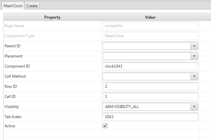Click the Tab Index field showing 1043
This screenshot has width=211, height=140.
coord(150,117)
